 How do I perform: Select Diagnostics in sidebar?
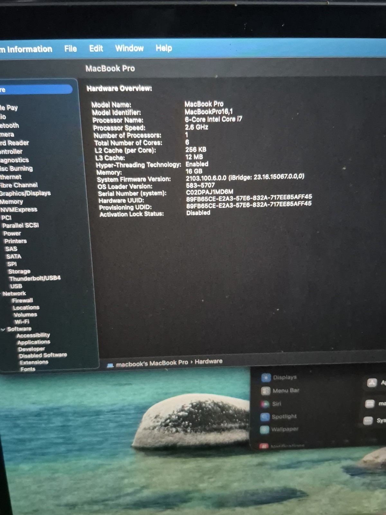(x=14, y=160)
